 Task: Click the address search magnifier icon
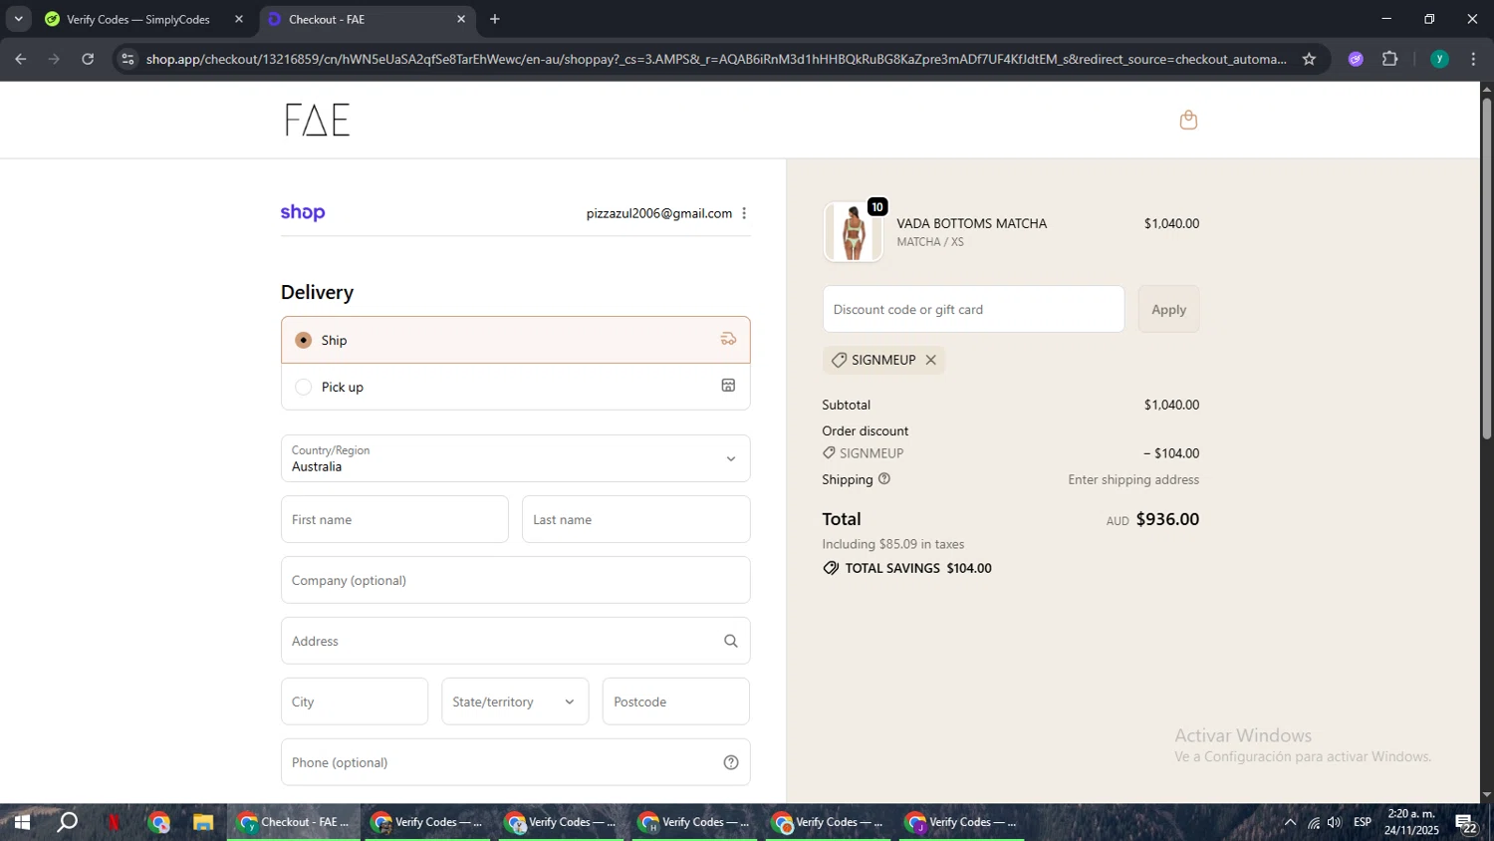click(x=730, y=641)
